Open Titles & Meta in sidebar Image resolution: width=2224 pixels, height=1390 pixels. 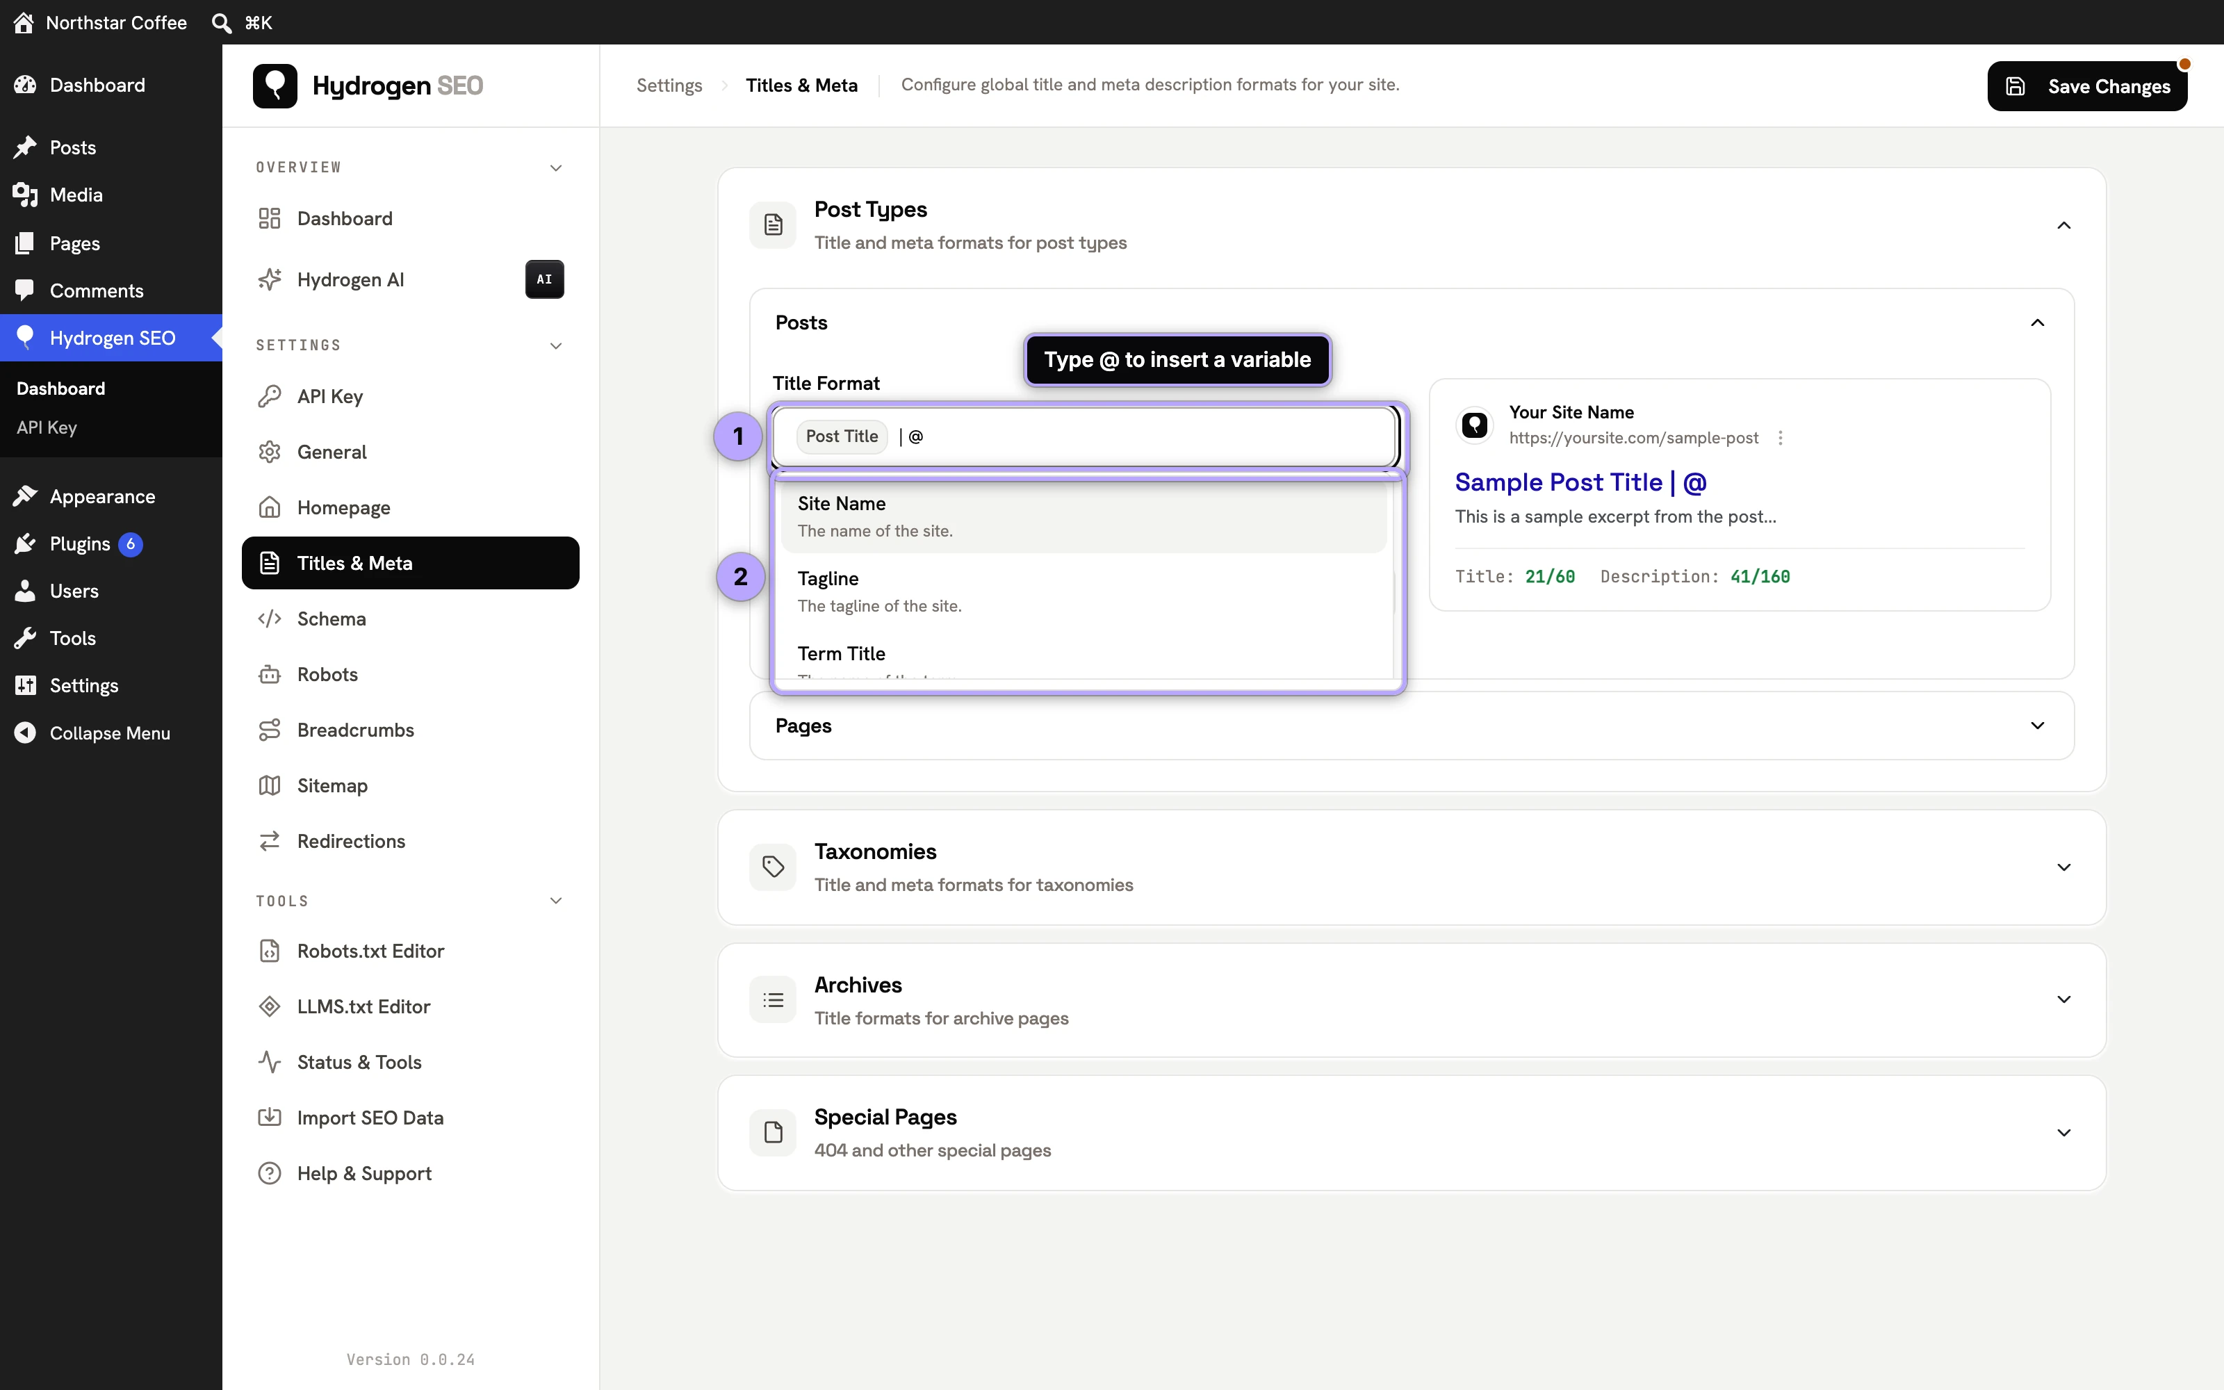tap(410, 564)
